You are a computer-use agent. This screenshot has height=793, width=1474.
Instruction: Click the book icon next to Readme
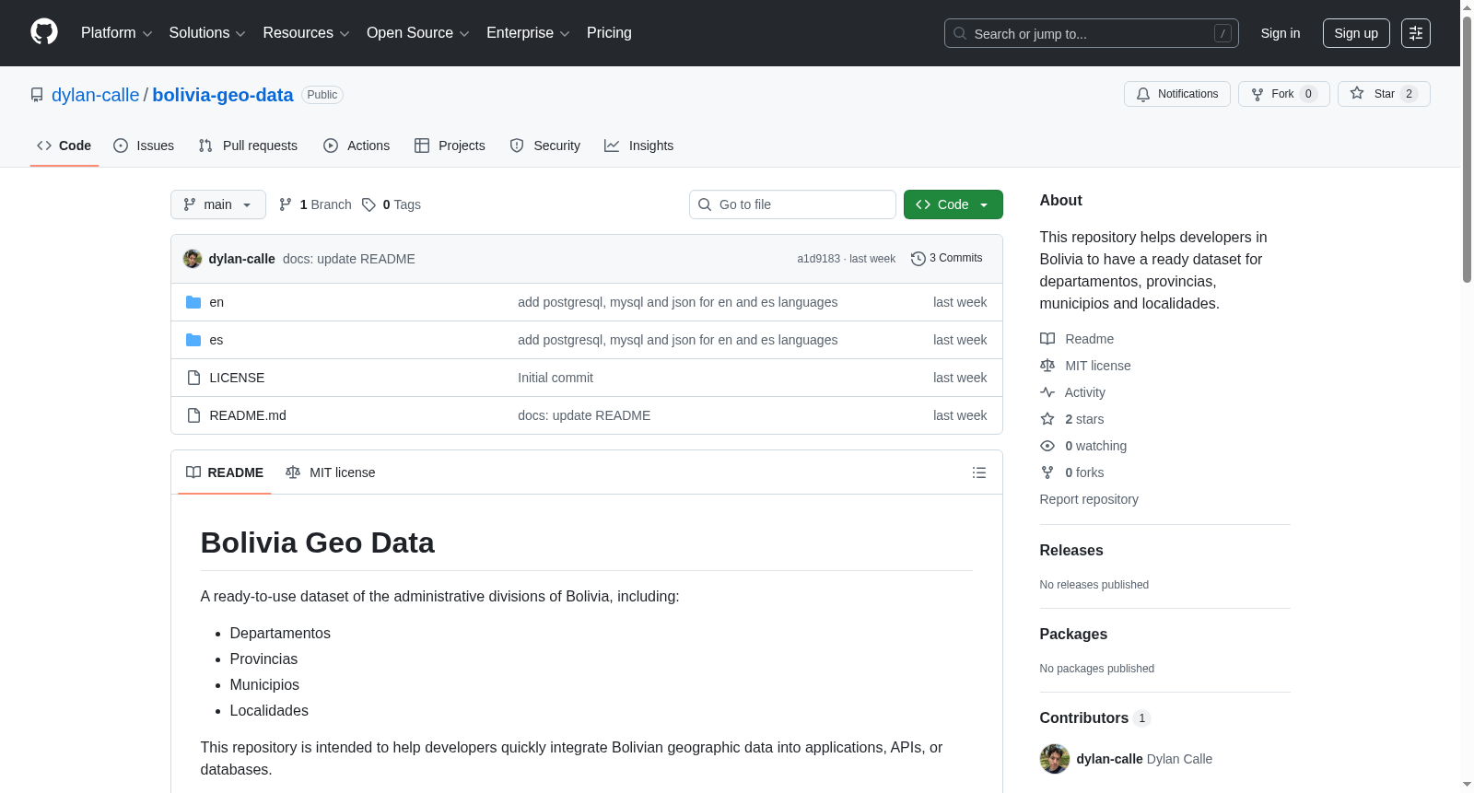(x=1047, y=339)
